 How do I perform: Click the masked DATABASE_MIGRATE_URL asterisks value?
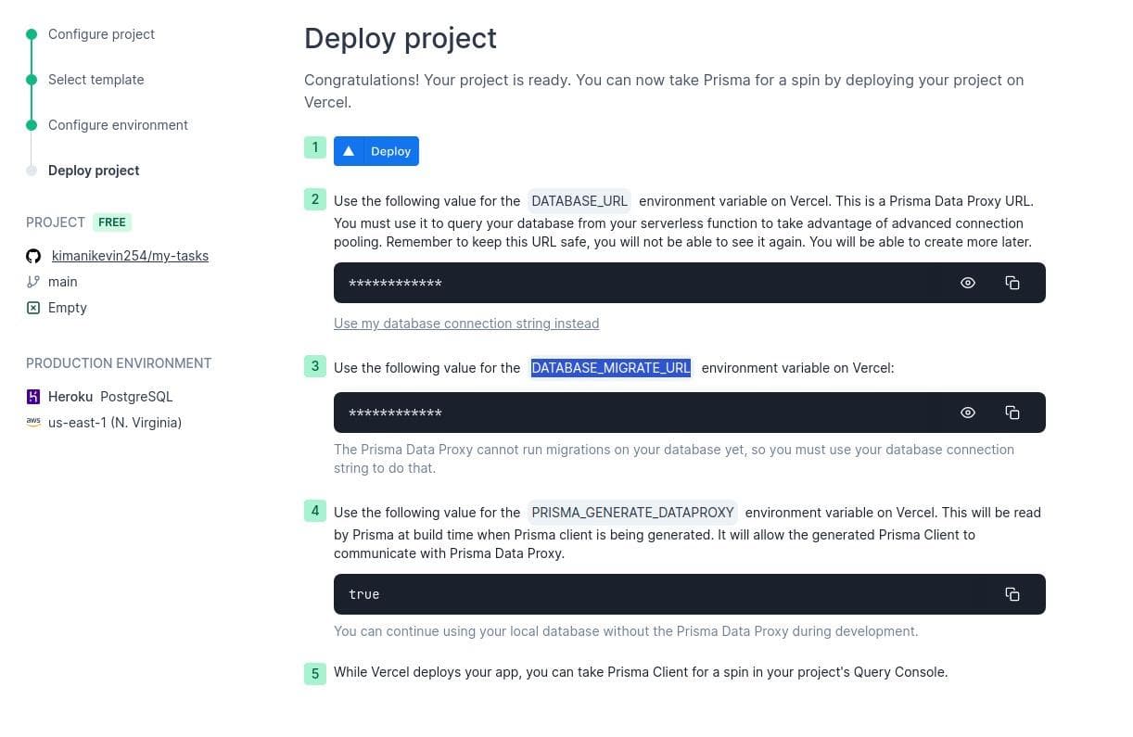pos(395,413)
